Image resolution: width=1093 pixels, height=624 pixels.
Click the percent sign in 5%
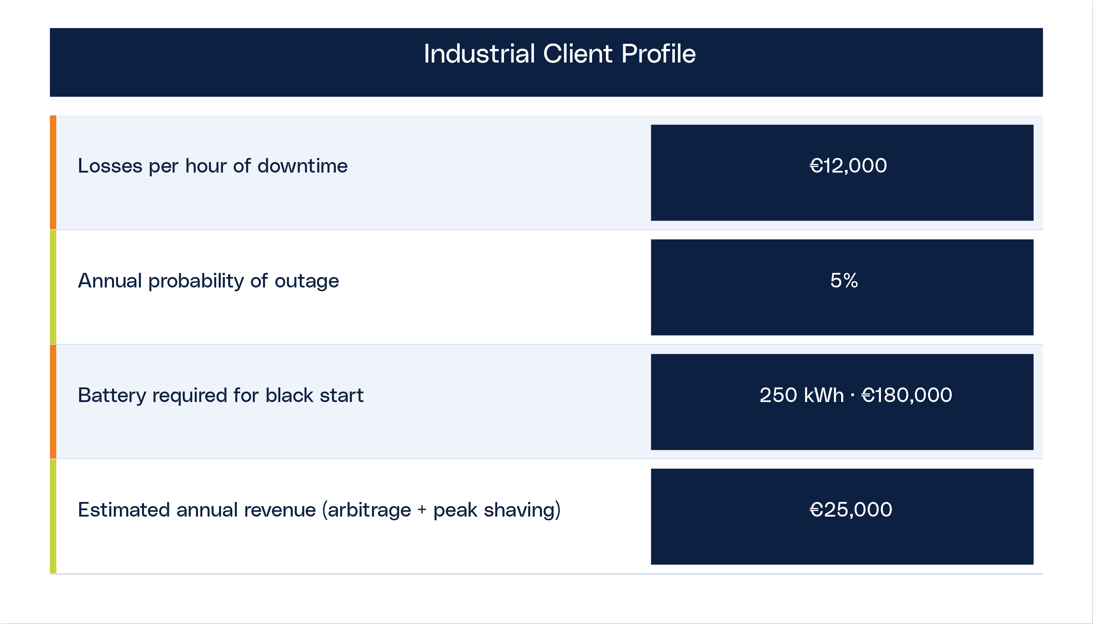pos(850,281)
